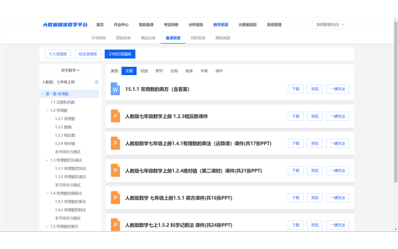Select tree item 1.2.4 绝对值
398x249 pixels.
pos(65,143)
